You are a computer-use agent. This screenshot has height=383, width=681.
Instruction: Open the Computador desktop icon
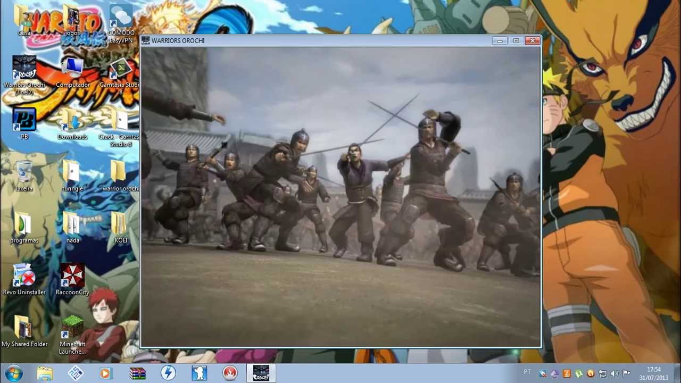point(72,72)
